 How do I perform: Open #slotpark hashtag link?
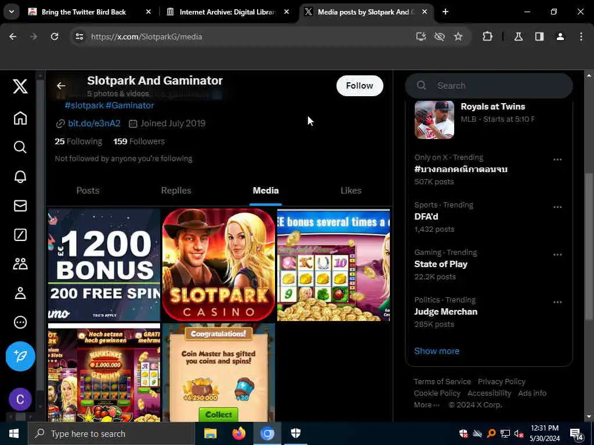84,105
